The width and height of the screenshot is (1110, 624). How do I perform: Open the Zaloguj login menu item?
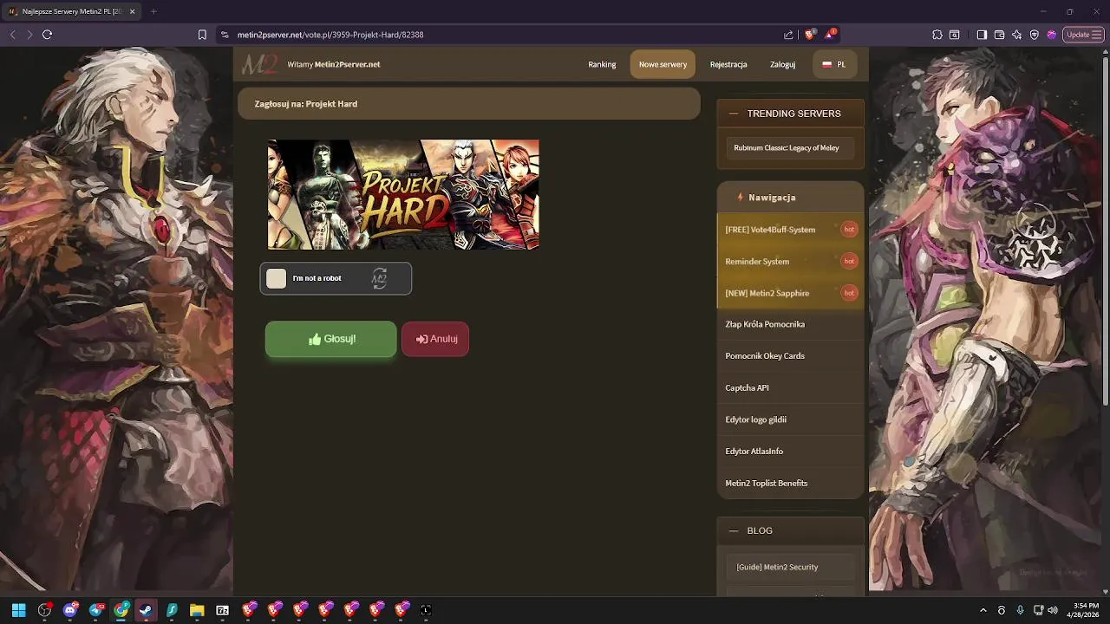782,64
